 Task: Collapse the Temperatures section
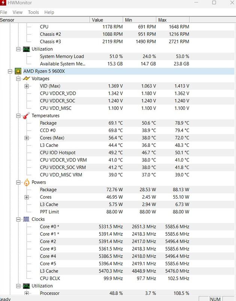pyautogui.click(x=18, y=116)
